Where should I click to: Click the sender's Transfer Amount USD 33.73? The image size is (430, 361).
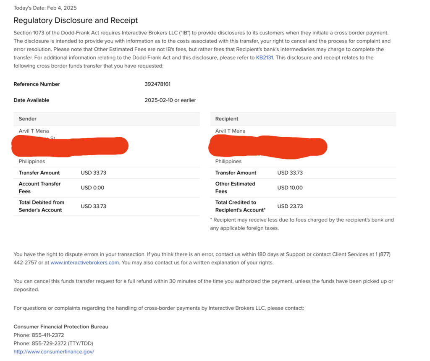click(x=93, y=173)
